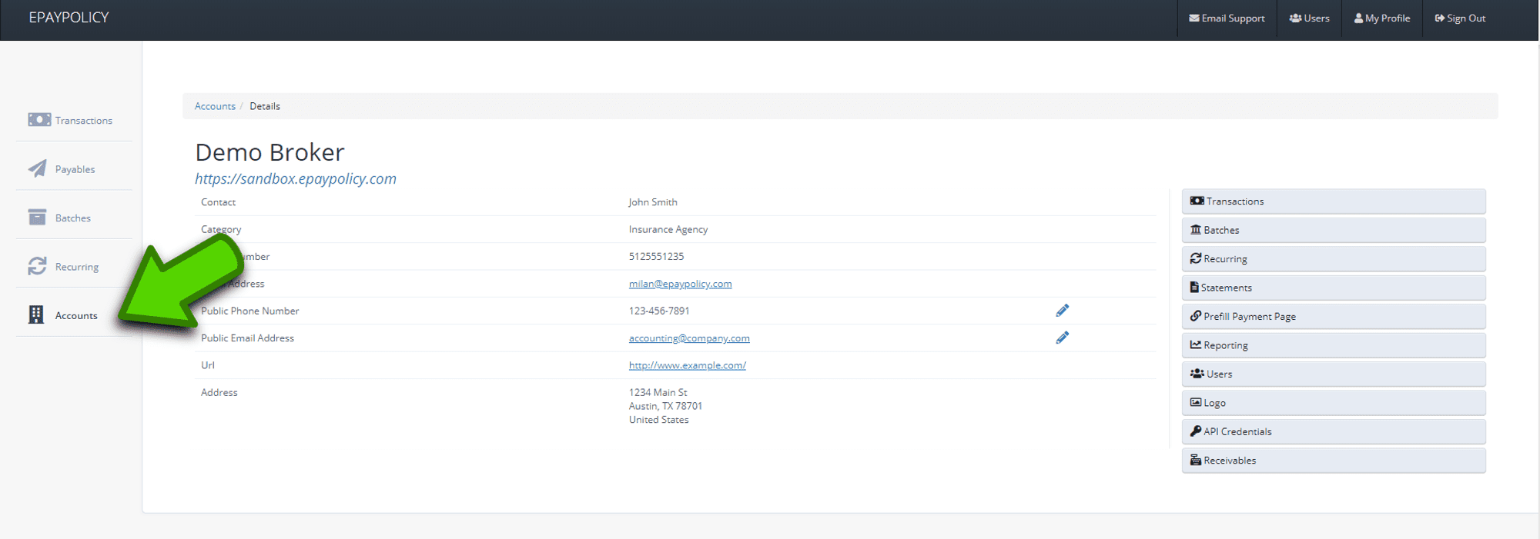Open Transactions via the sidebar cash icon
The width and height of the screenshot is (1540, 539).
coord(39,120)
